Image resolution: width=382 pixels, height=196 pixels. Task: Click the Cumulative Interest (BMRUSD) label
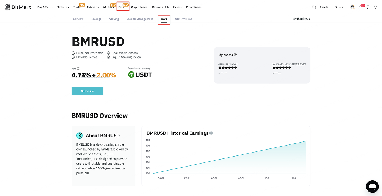[289, 64]
